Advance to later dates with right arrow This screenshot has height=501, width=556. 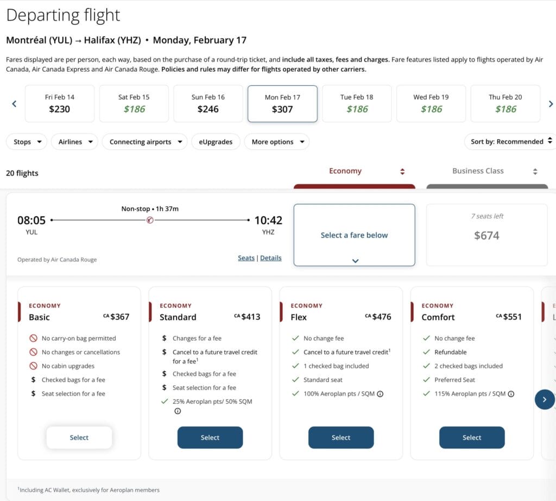(551, 104)
